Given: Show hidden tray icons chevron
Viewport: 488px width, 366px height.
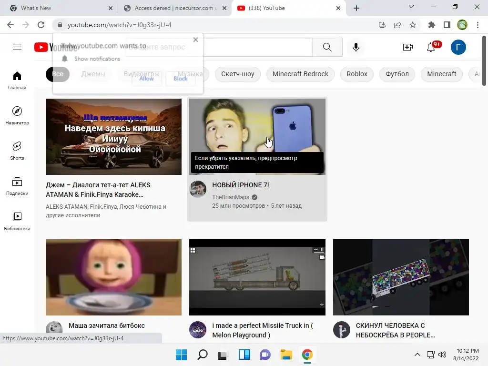Looking at the screenshot, I should (417, 355).
